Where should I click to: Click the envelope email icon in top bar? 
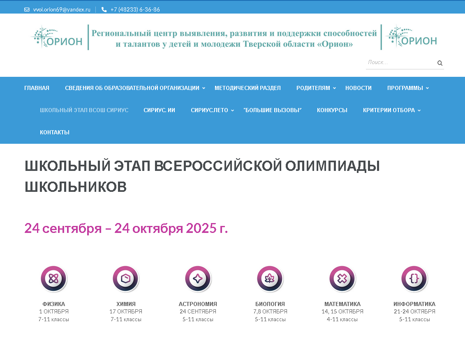click(x=27, y=9)
